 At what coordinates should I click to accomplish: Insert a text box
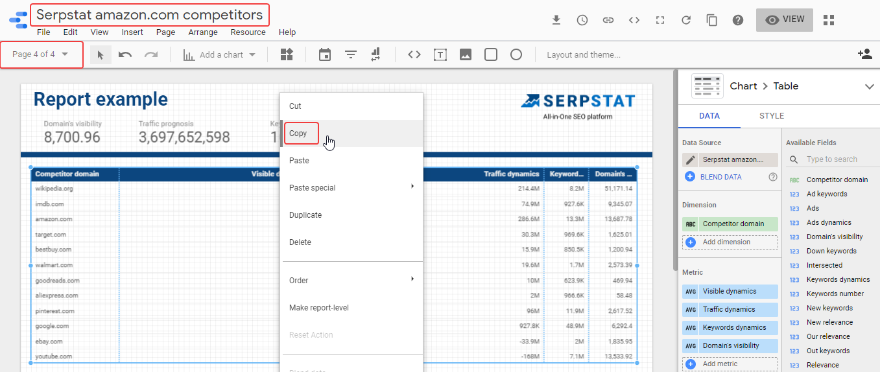point(440,55)
